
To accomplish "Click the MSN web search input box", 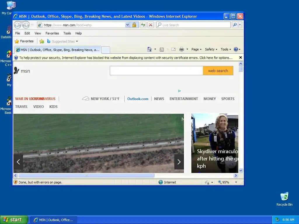I will (157, 71).
